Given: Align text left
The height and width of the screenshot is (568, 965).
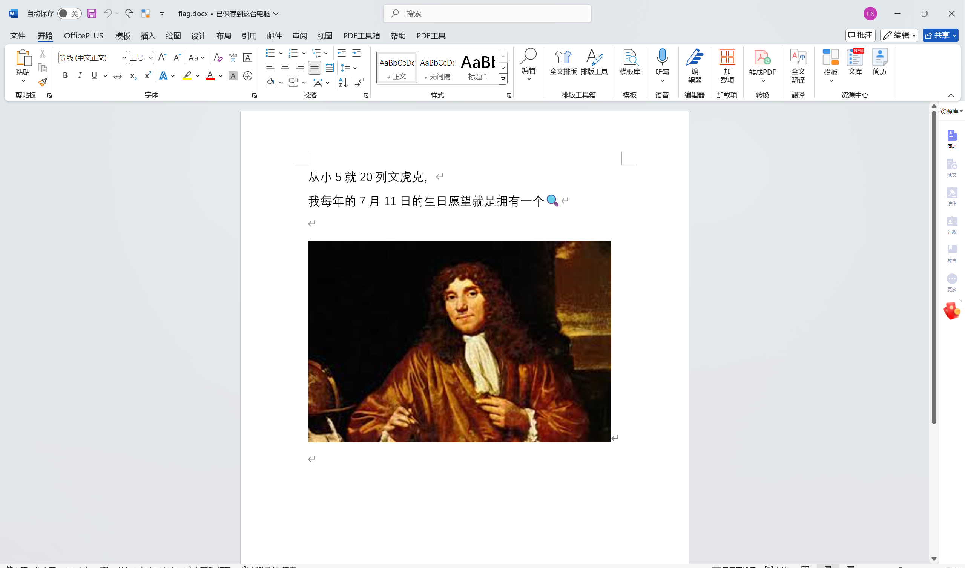Looking at the screenshot, I should [x=270, y=68].
